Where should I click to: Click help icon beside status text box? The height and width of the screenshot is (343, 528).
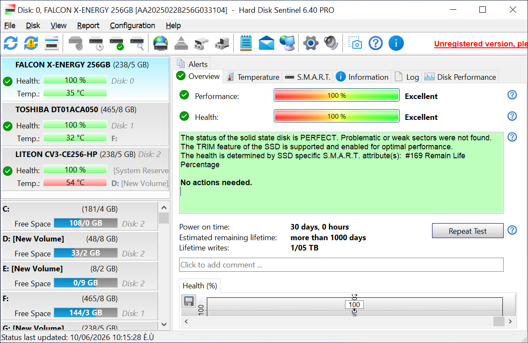coord(512,137)
